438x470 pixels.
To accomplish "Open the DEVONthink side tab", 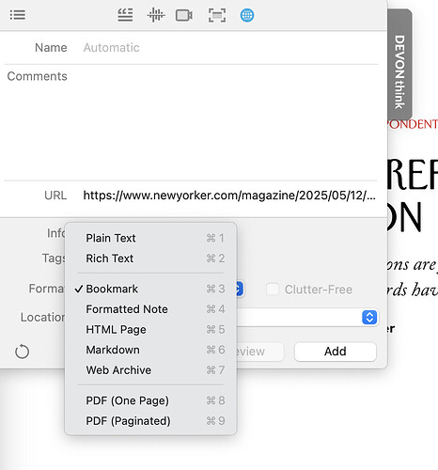I will tap(399, 65).
